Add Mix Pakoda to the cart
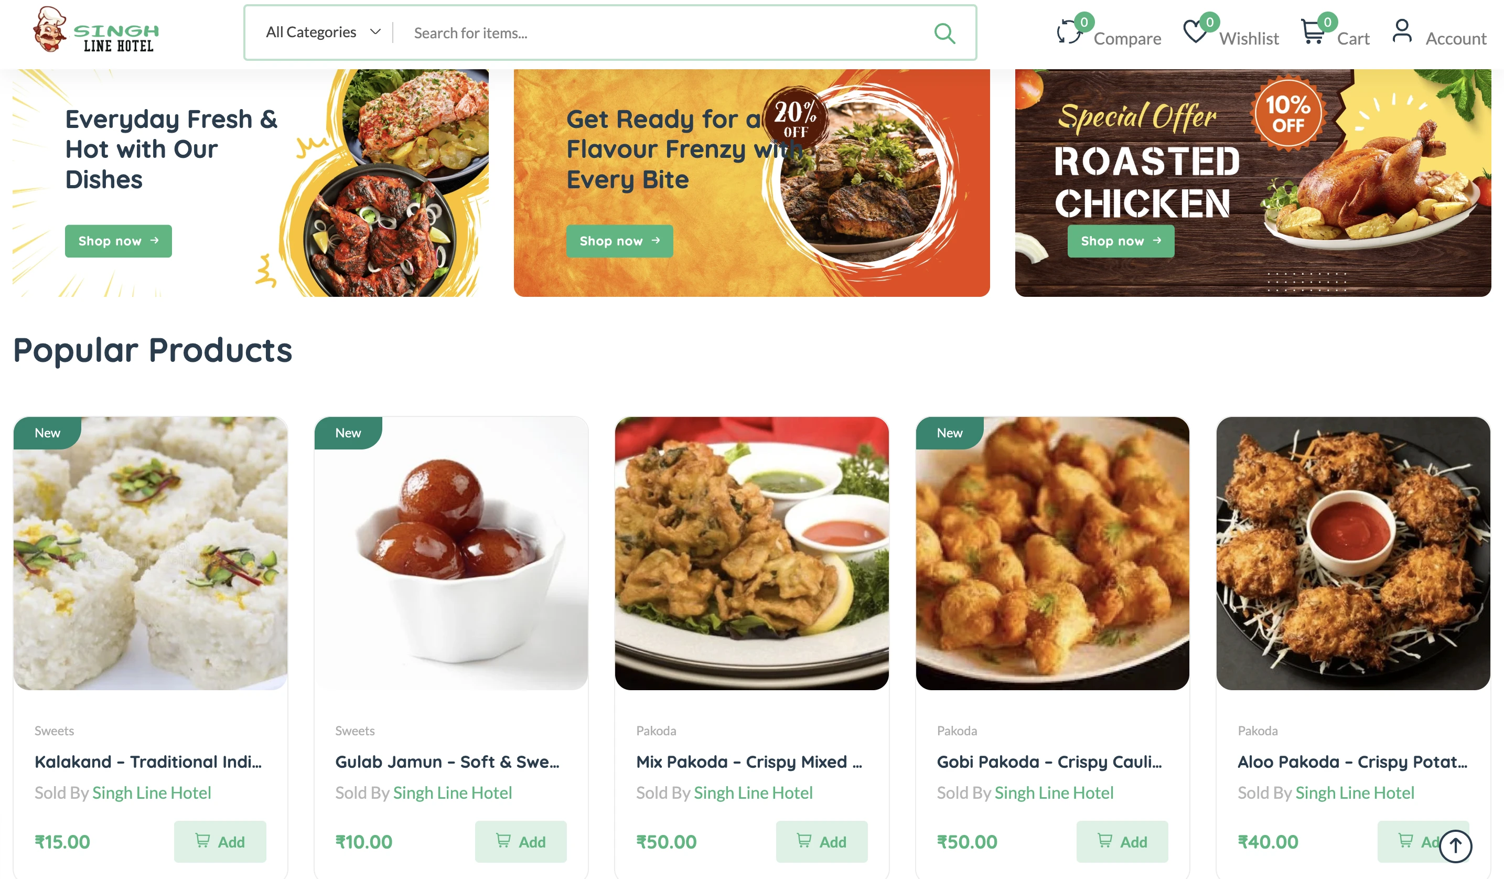The height and width of the screenshot is (879, 1504). (x=822, y=841)
